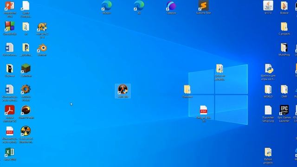The image size is (297, 167).
Task: Click the orange gear game shortcut
Action: 26,93
